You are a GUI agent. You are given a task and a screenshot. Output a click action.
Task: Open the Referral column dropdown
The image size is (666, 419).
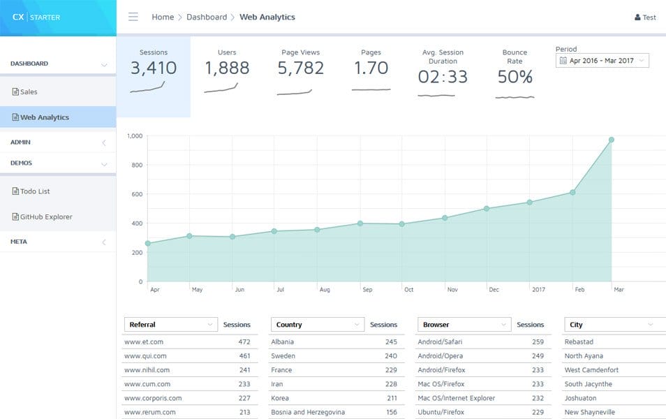(x=171, y=325)
